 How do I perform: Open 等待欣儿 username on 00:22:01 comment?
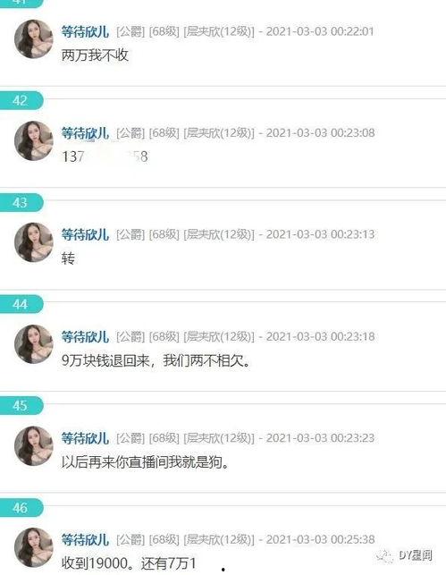point(85,31)
